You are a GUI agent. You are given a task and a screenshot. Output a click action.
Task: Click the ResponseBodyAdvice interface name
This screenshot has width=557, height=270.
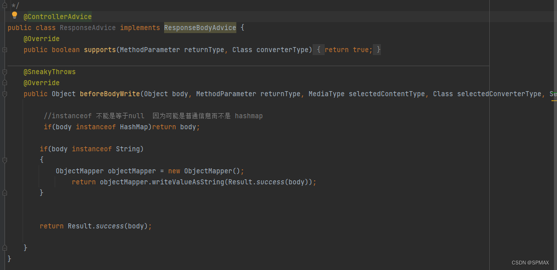[x=200, y=28]
